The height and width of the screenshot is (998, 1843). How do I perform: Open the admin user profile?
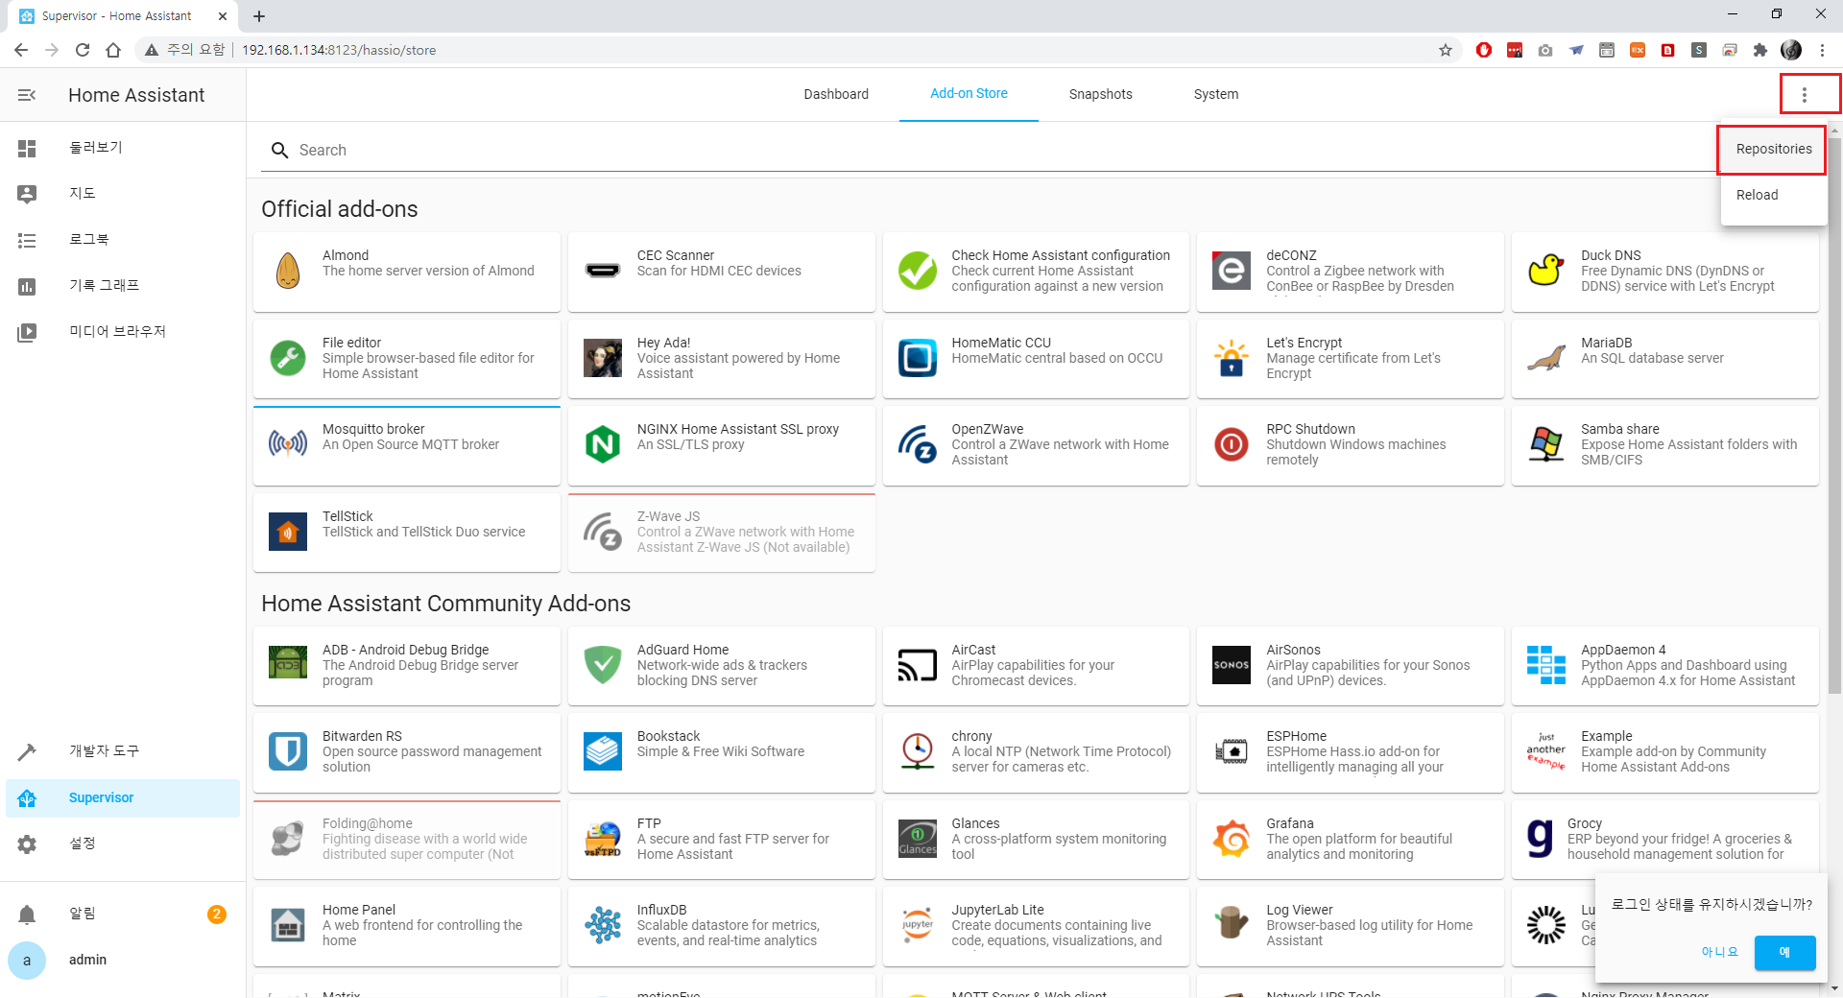pyautogui.click(x=123, y=960)
